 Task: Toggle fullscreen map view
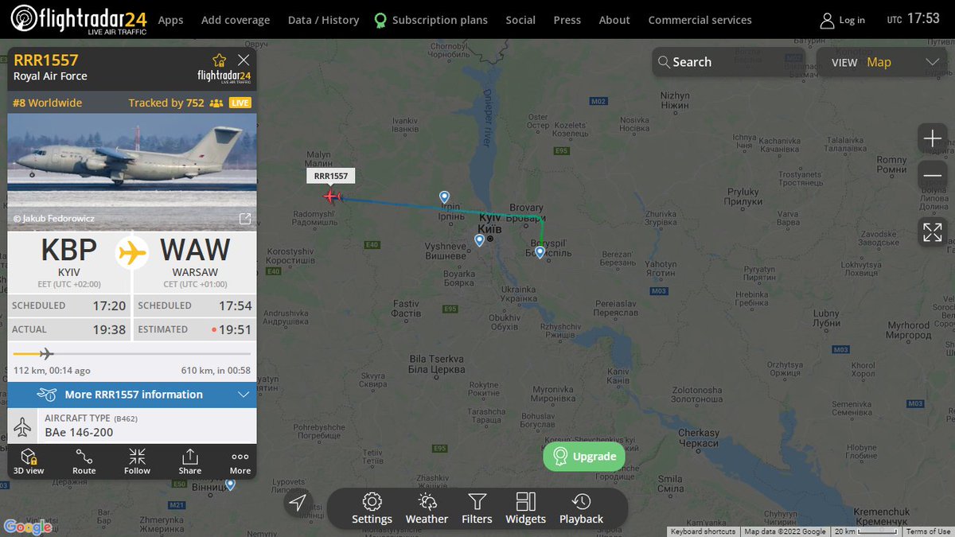(932, 232)
